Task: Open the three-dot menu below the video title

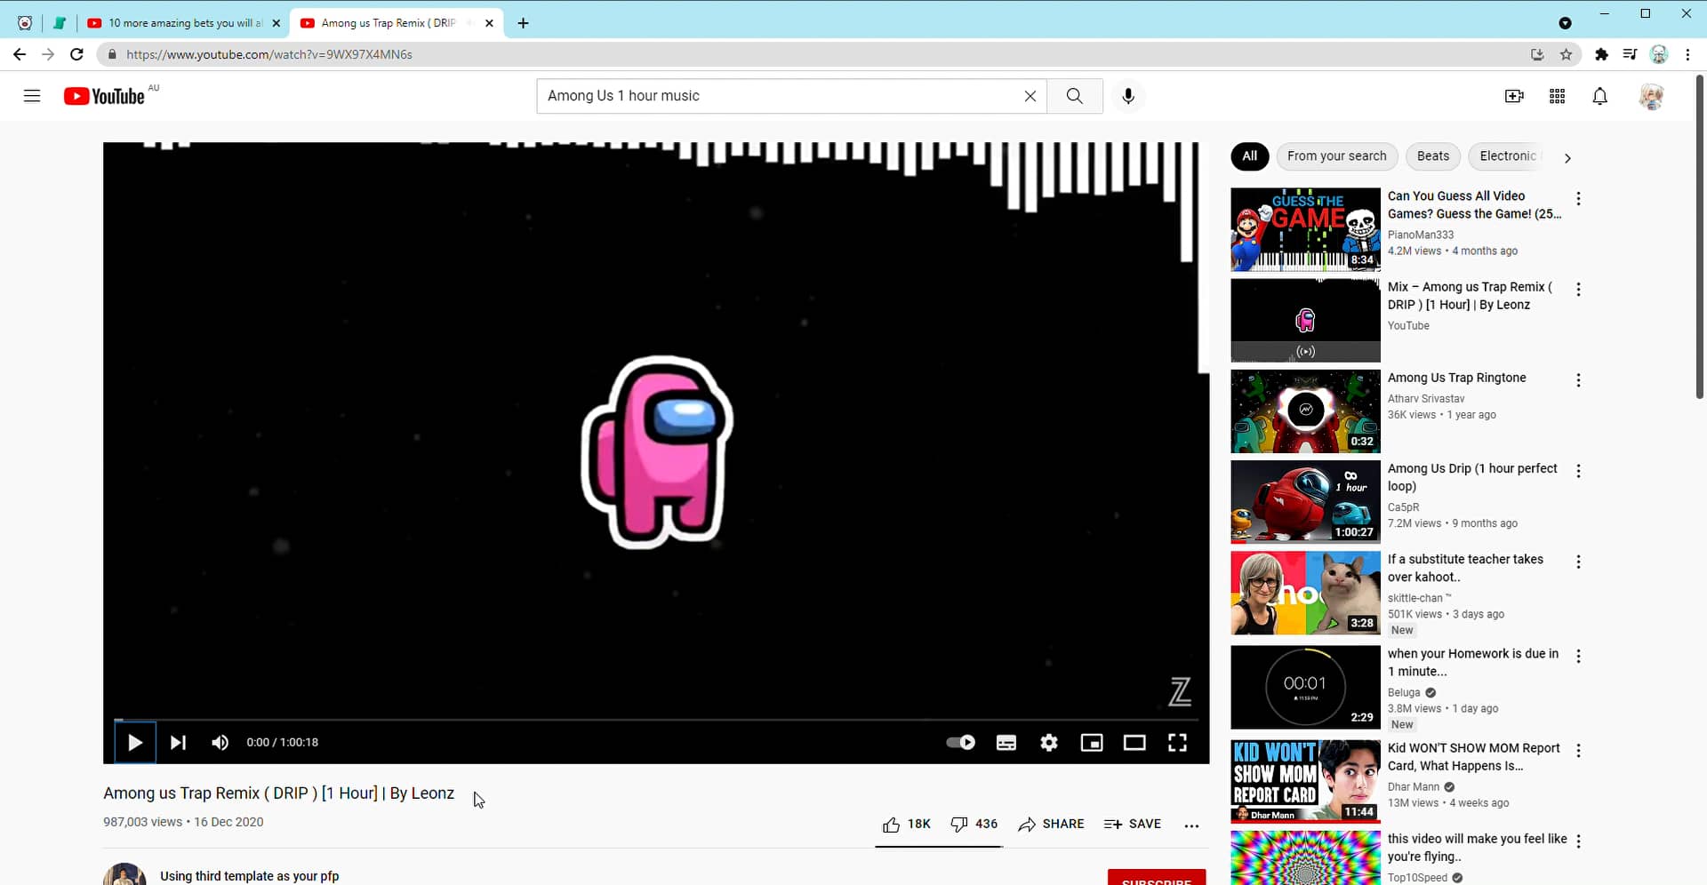Action: point(1191,825)
